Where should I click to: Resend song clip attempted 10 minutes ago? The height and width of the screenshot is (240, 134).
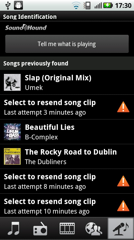[67, 206]
